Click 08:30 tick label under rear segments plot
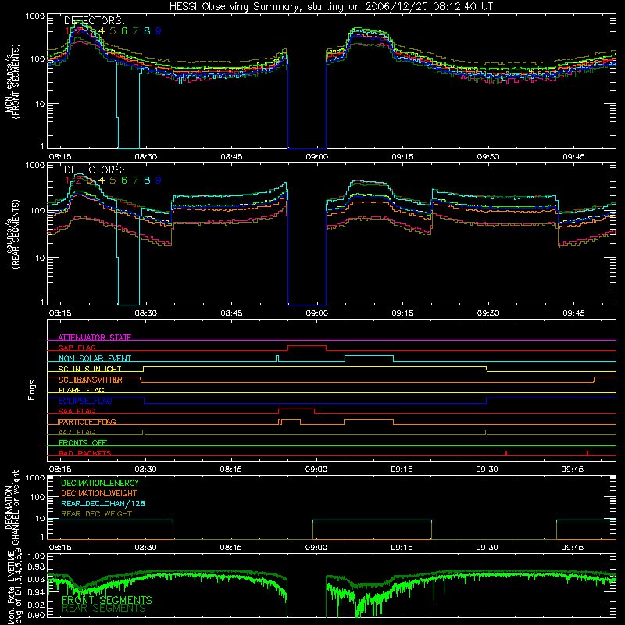This screenshot has width=625, height=625. tap(145, 313)
